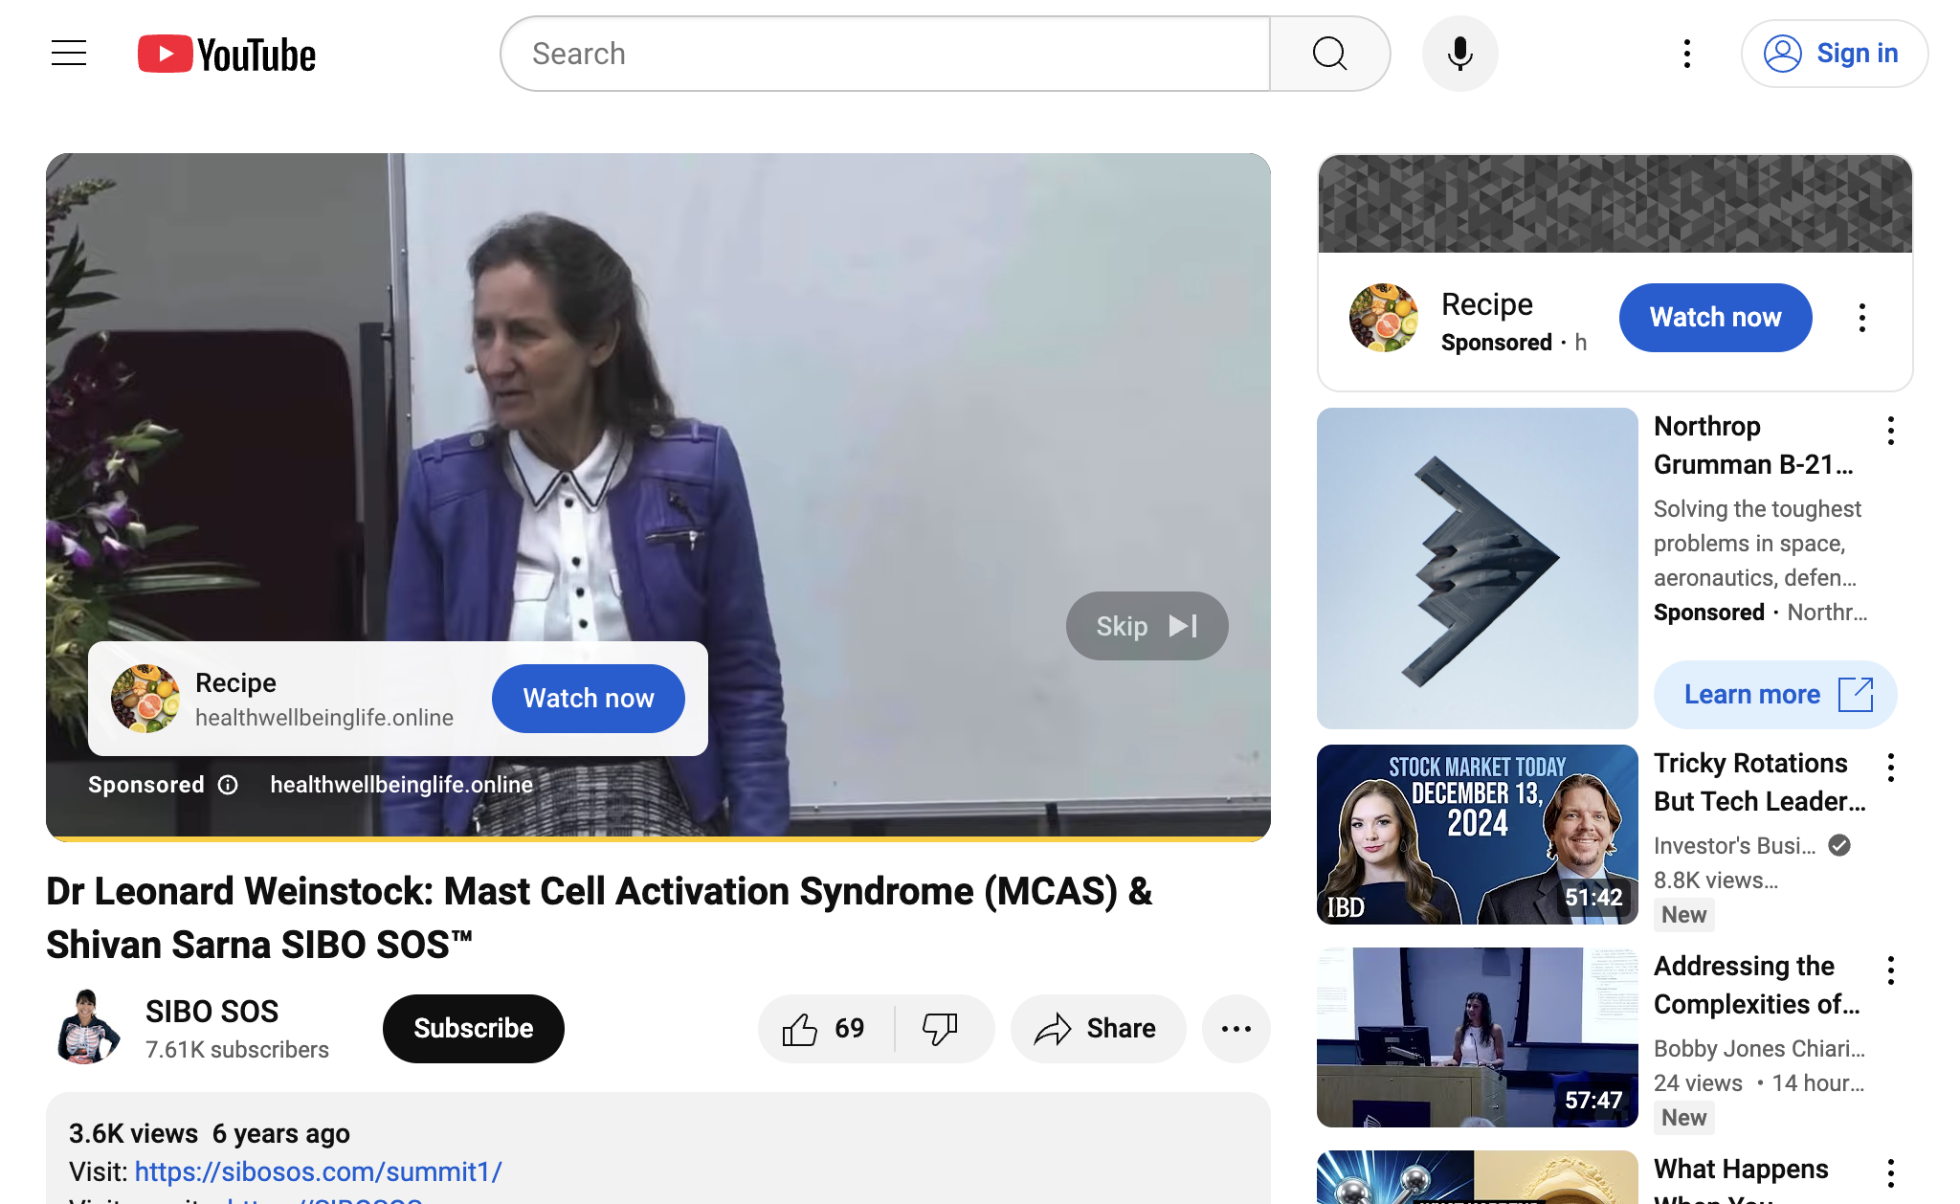
Task: Click Investor's Business channel verified badge
Action: [x=1839, y=845]
